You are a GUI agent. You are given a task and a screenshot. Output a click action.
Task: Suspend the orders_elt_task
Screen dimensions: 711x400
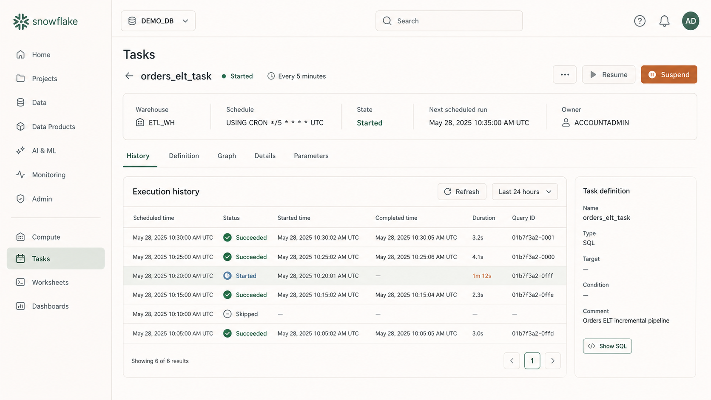(x=669, y=74)
